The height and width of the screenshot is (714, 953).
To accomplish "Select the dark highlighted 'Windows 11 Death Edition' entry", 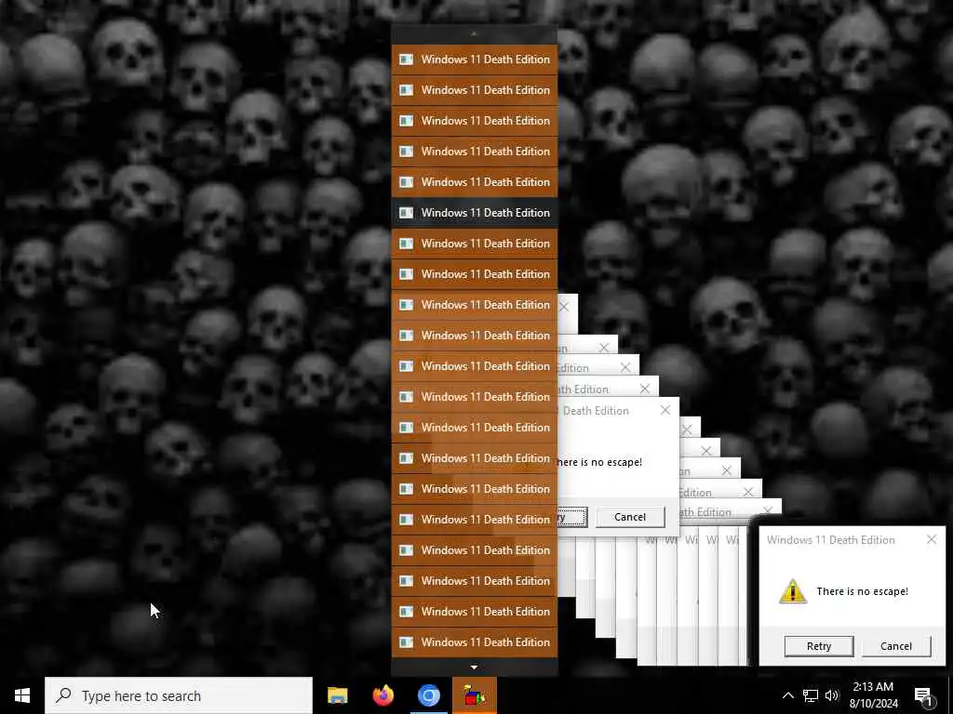I will (x=474, y=213).
